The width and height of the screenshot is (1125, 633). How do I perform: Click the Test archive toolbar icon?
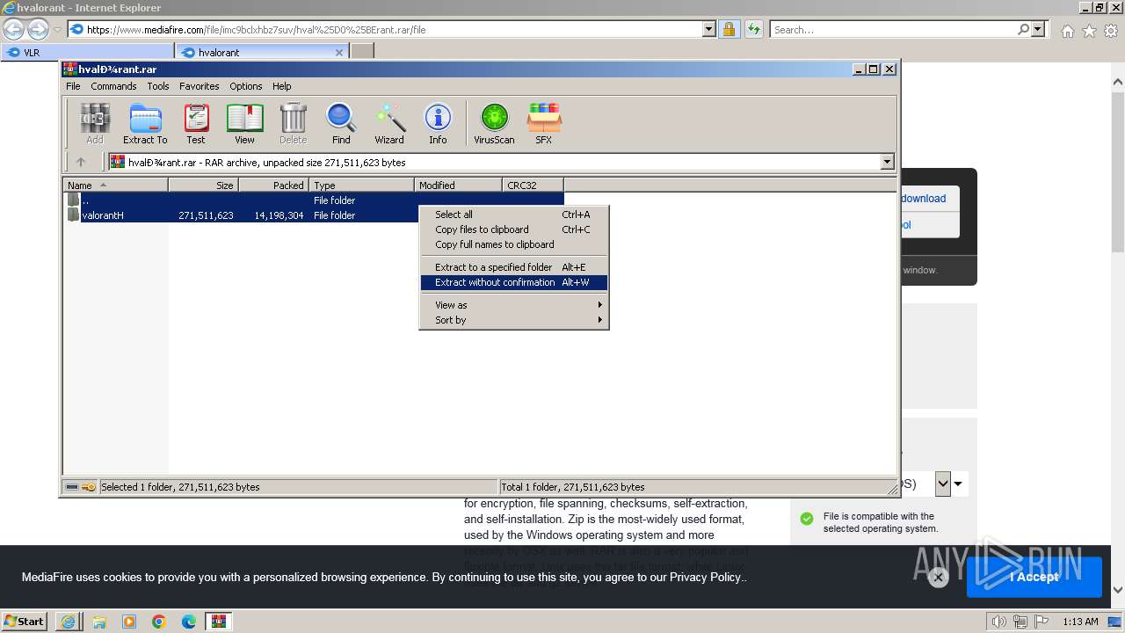(x=196, y=123)
